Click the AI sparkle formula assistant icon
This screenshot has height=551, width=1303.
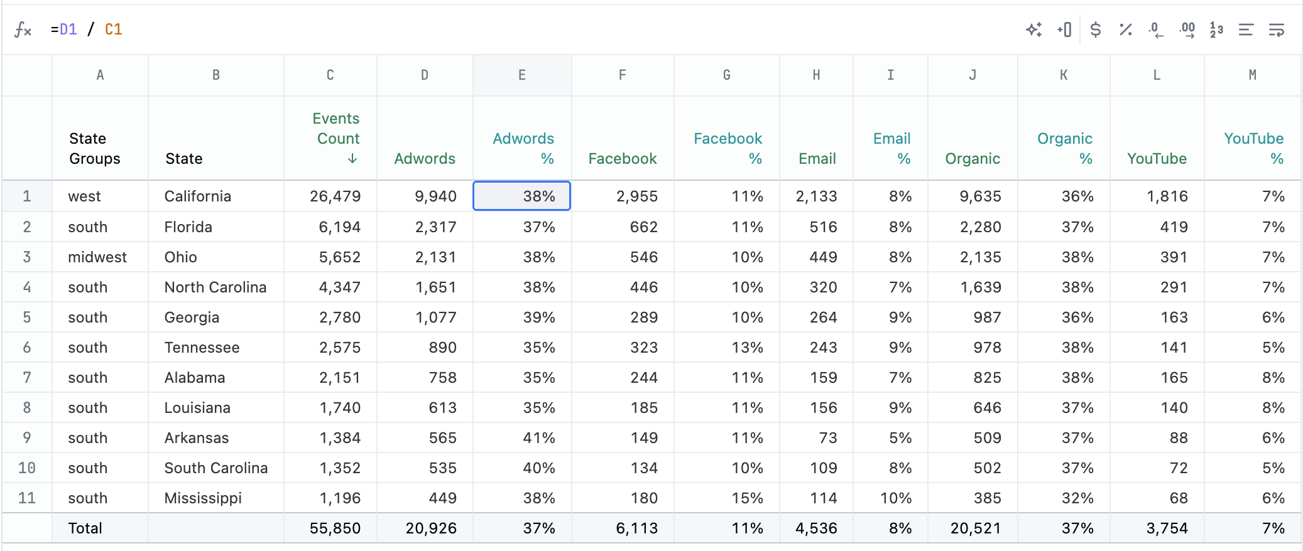1033,29
